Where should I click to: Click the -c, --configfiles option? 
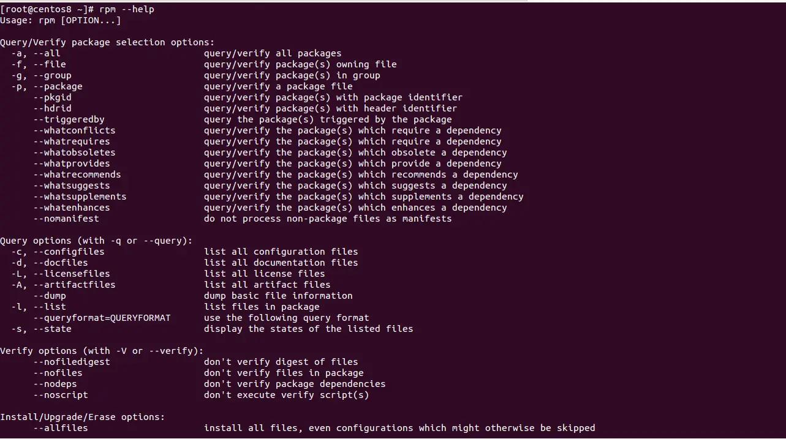point(58,252)
